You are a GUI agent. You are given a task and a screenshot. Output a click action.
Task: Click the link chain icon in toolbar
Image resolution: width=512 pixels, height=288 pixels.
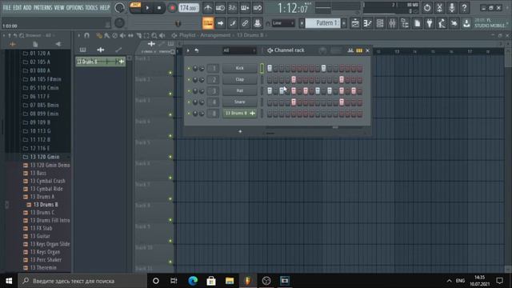coord(245,23)
